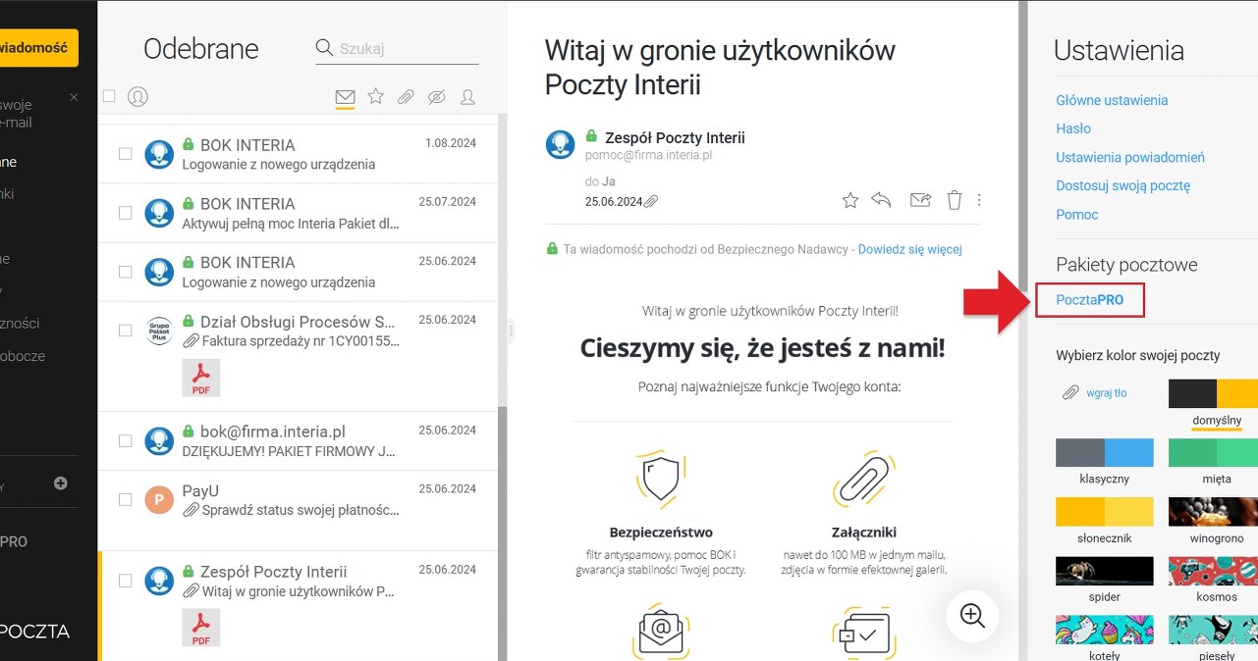
Task: Open Główne ustawienia in settings
Action: (x=1112, y=100)
